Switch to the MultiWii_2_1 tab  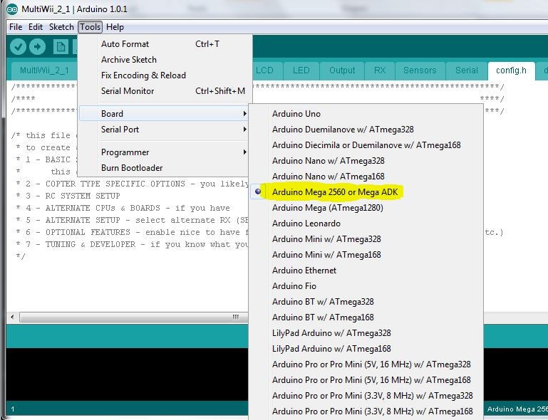pyautogui.click(x=44, y=71)
